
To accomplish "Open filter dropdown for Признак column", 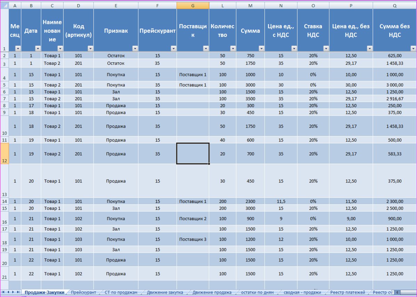I will coord(135,49).
